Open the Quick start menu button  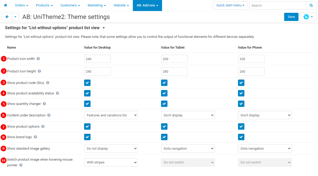click(x=230, y=5)
